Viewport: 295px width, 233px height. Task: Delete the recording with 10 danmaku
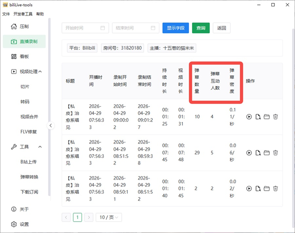click(275, 116)
